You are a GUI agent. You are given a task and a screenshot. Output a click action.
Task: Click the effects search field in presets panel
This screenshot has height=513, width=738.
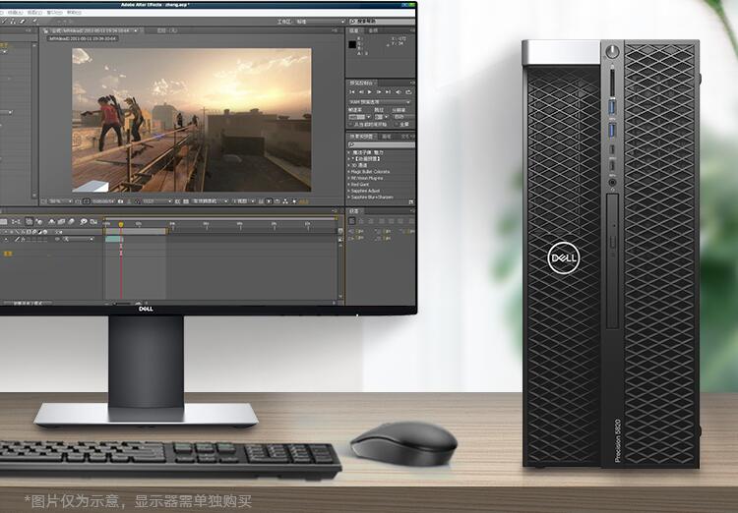(x=380, y=144)
